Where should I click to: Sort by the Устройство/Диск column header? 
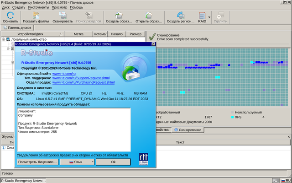[32, 34]
